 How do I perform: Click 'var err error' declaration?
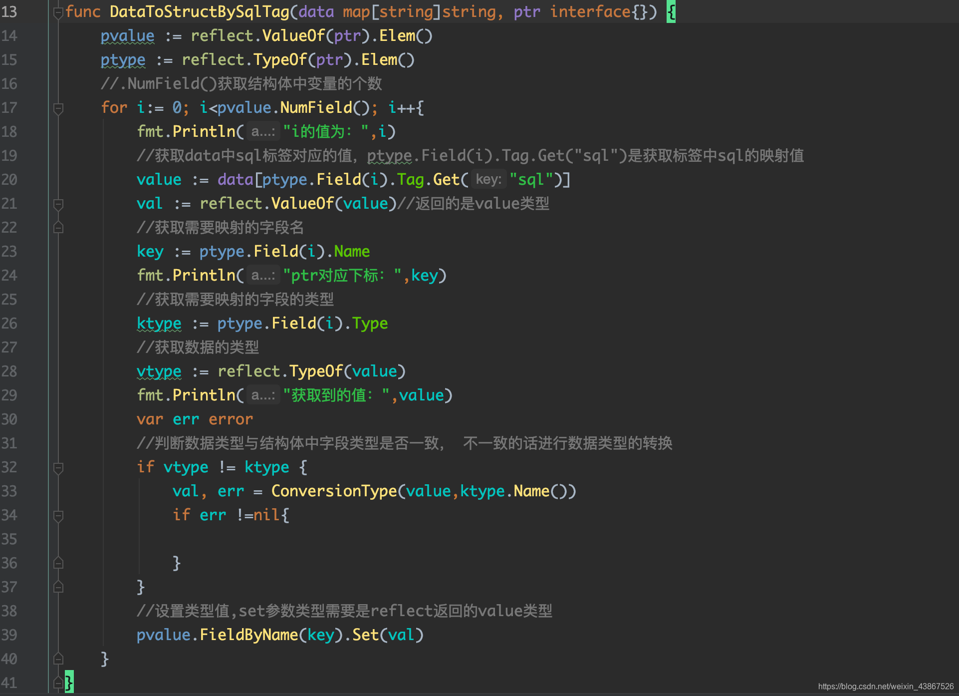tap(195, 419)
